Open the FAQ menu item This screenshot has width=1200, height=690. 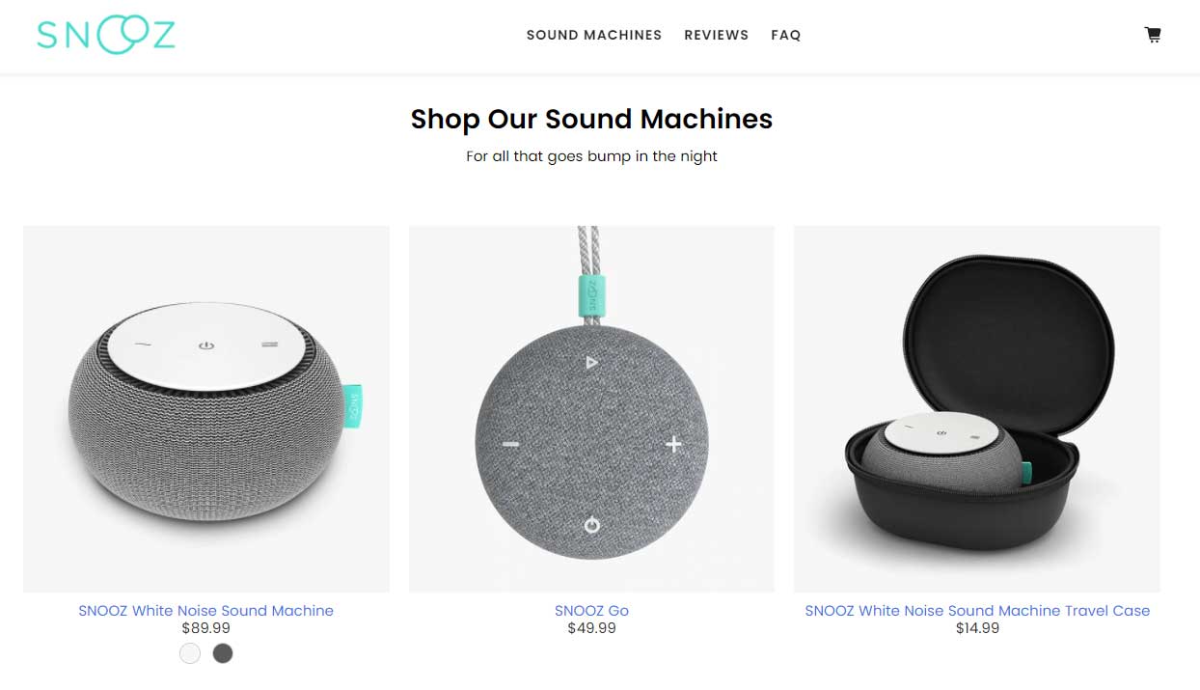pyautogui.click(x=786, y=35)
